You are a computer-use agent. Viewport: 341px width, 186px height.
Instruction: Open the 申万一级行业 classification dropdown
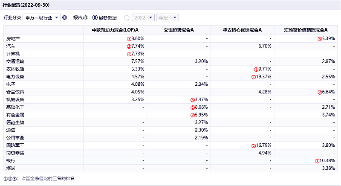click(42, 18)
